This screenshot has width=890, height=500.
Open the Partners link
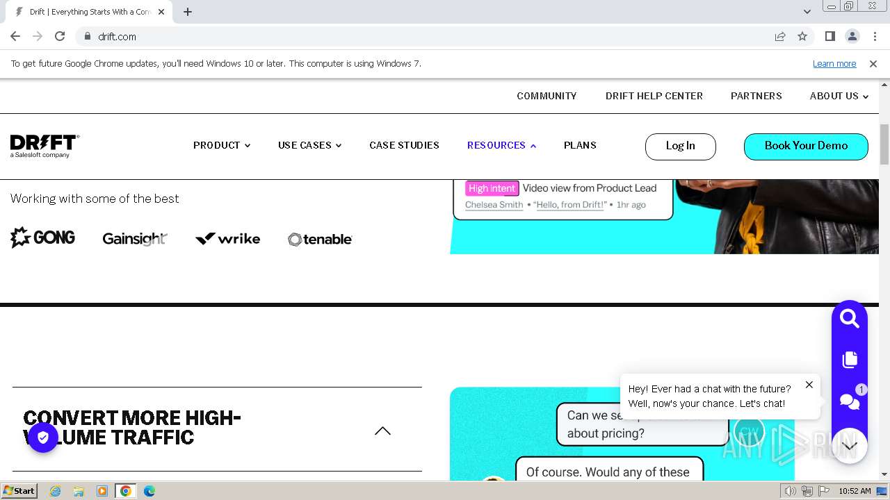click(756, 96)
